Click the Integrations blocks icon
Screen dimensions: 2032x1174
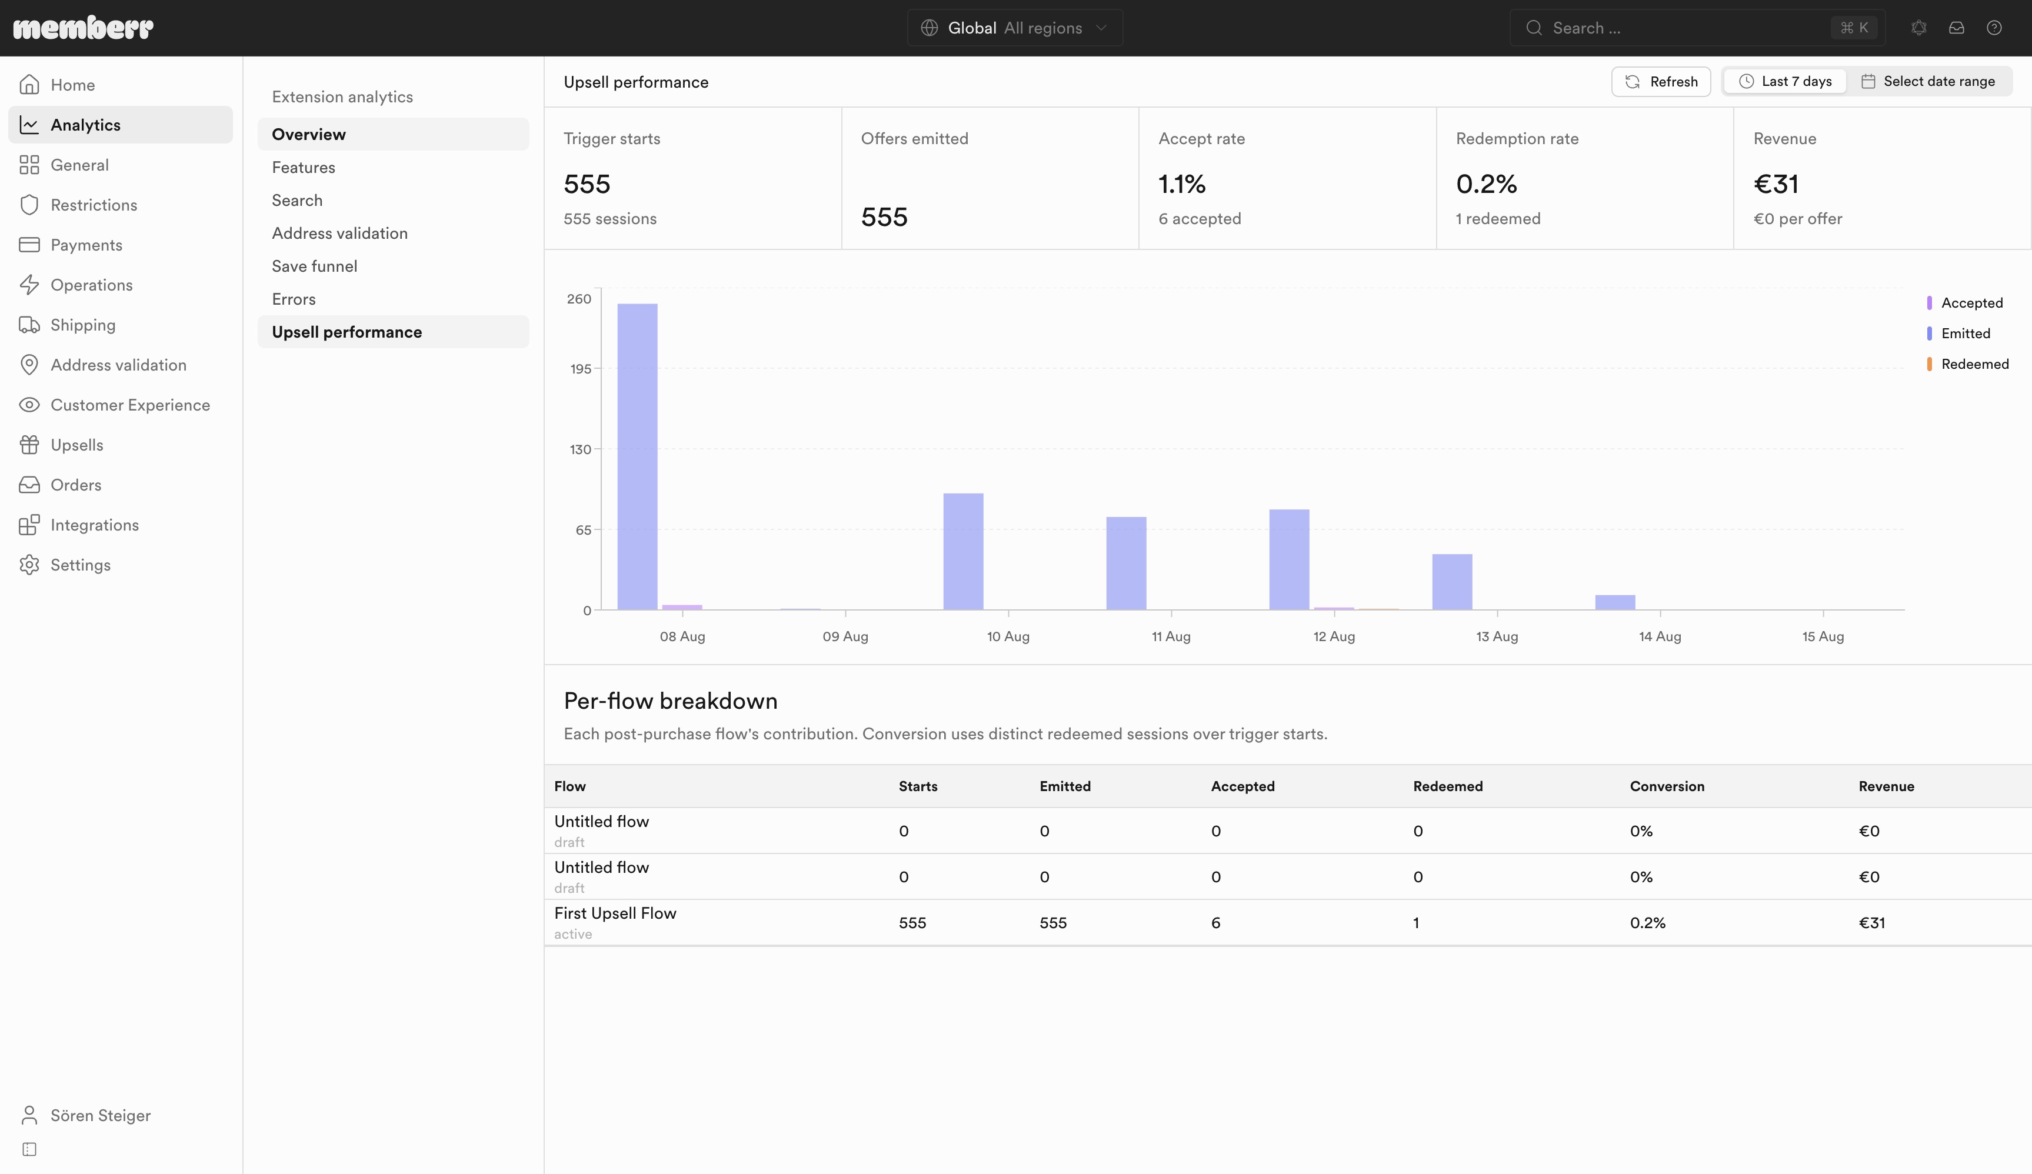click(30, 525)
